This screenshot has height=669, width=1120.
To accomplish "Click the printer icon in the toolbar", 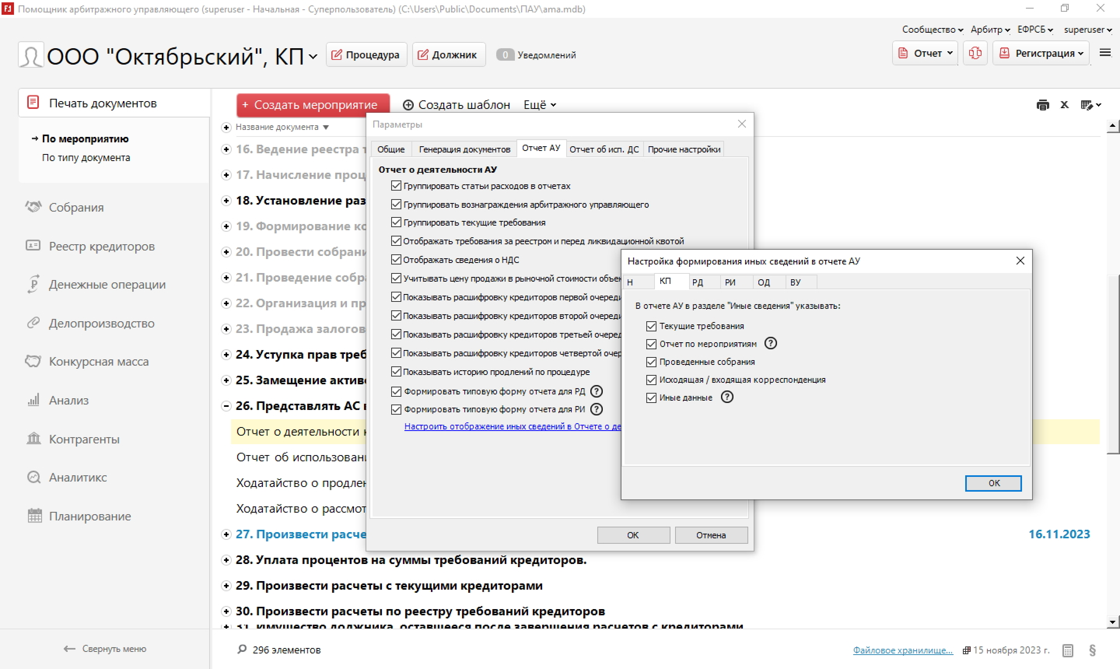I will (1043, 105).
